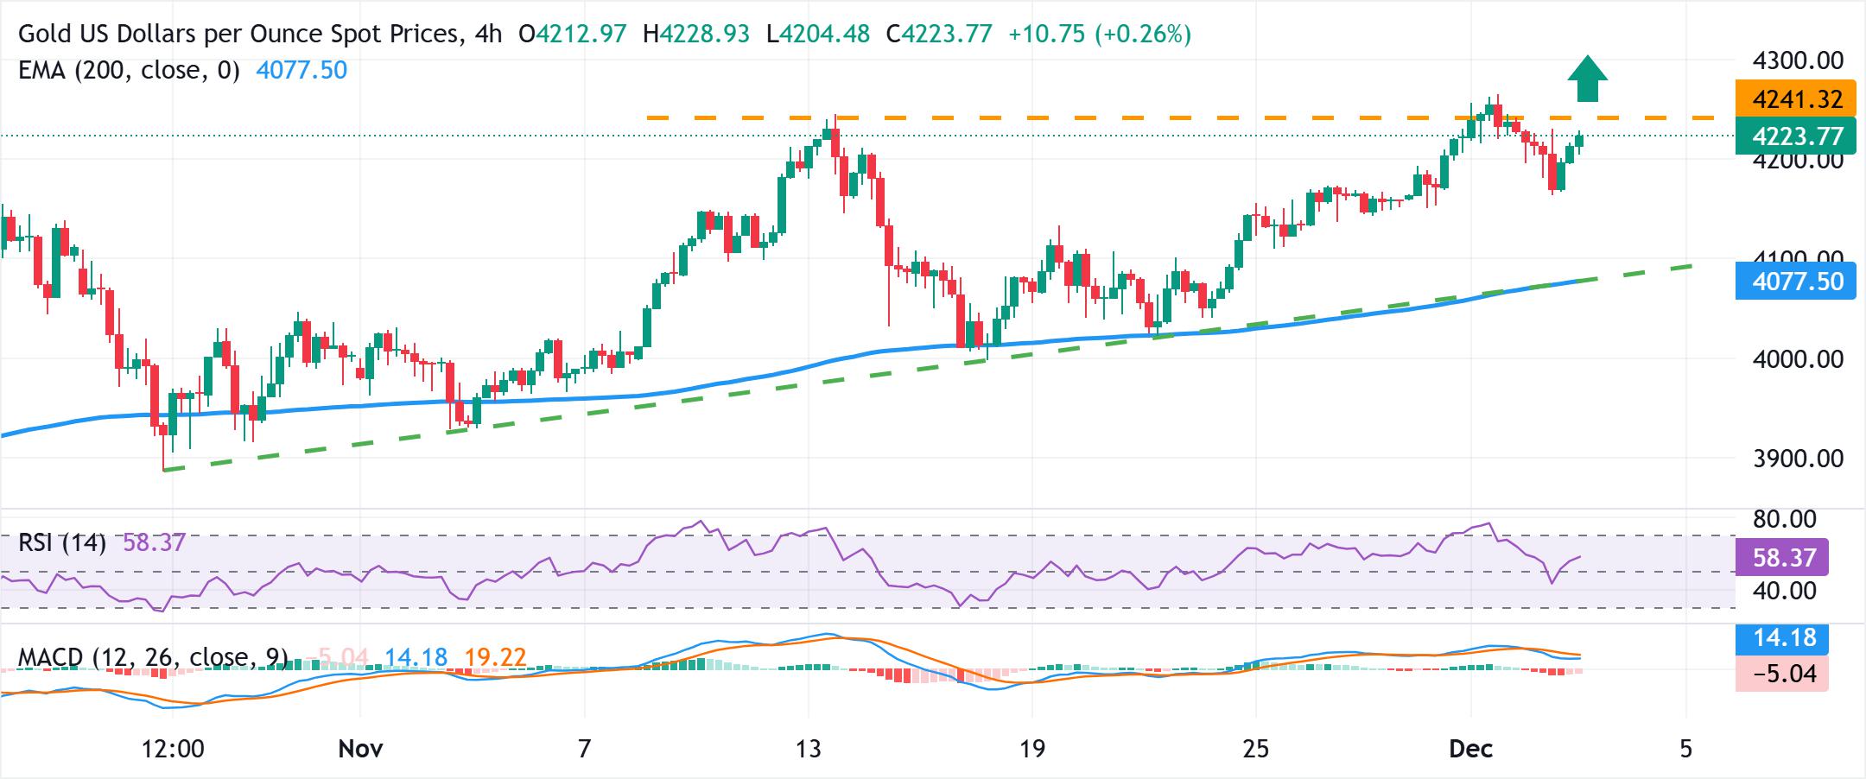
Task: Select the RSI (14) indicator label
Action: click(62, 543)
